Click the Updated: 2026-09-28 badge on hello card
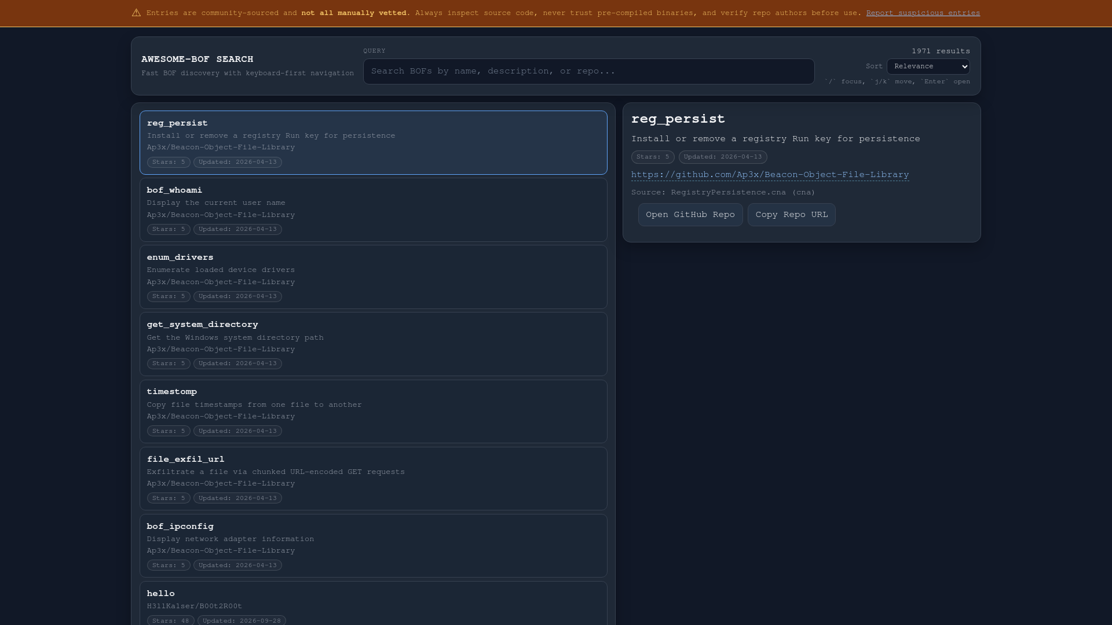This screenshot has width=1112, height=625. (242, 620)
